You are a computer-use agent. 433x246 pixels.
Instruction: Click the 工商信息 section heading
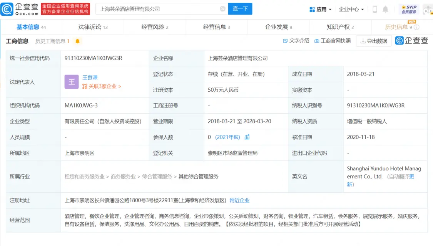[x=17, y=41]
